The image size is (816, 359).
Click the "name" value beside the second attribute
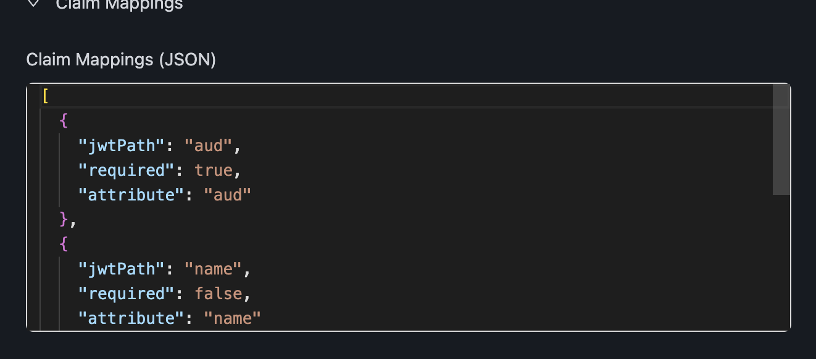232,318
